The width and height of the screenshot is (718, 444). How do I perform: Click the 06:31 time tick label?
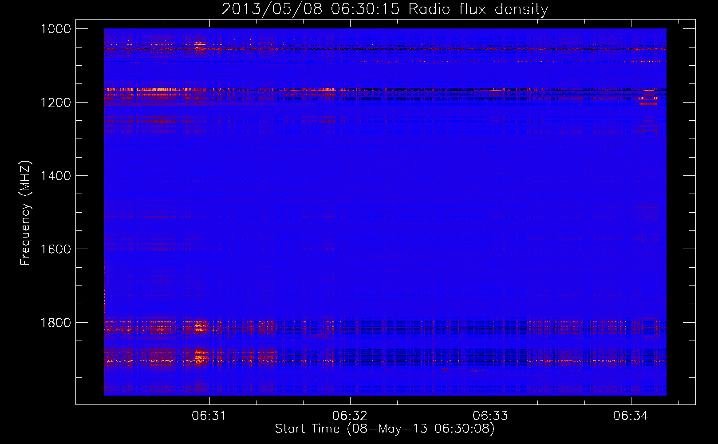click(x=209, y=416)
